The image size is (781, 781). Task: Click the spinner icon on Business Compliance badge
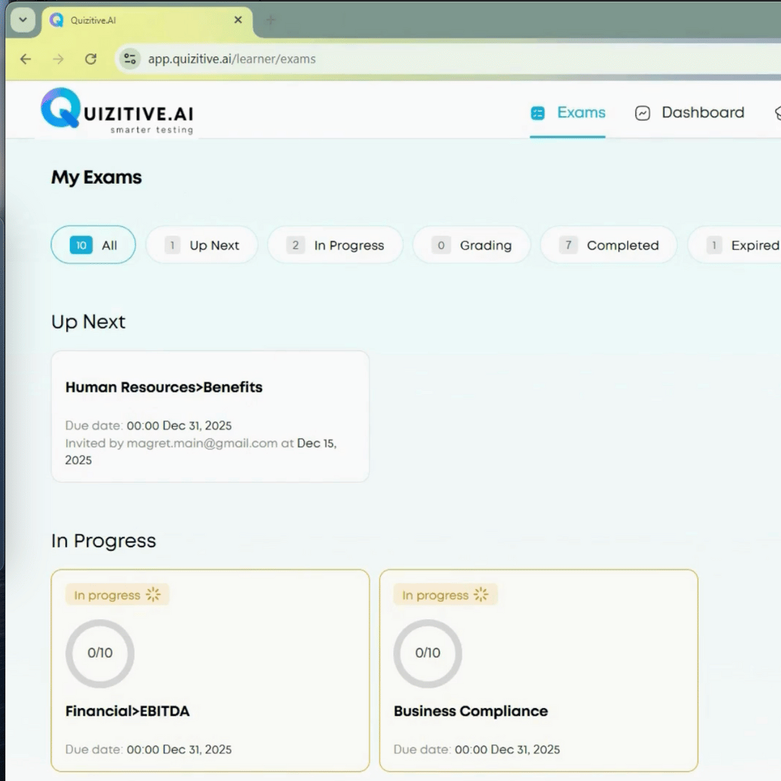pos(481,595)
